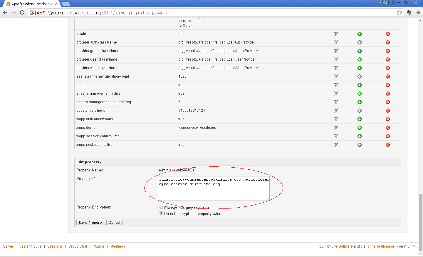
Task: Open the Users/Groups footer link
Action: [30, 246]
